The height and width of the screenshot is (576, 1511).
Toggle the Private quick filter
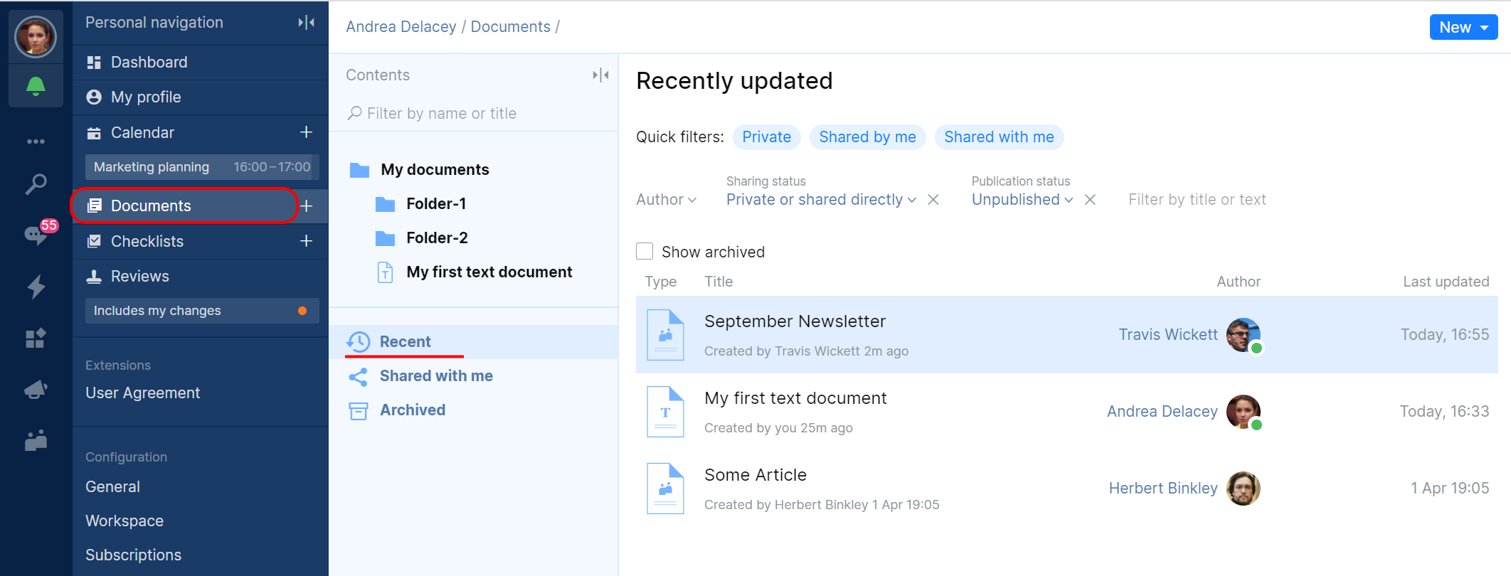pos(766,137)
